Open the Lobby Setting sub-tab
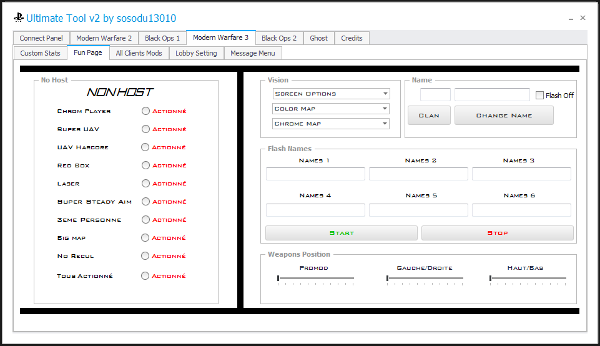 click(x=196, y=53)
